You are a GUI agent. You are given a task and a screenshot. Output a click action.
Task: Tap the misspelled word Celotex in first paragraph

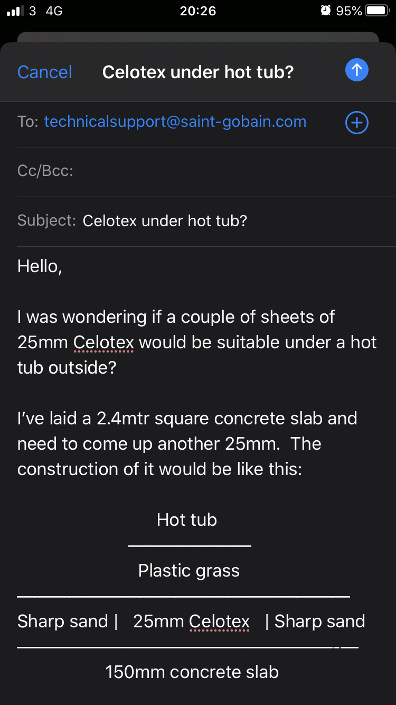(x=104, y=342)
